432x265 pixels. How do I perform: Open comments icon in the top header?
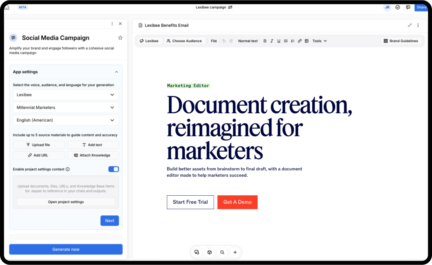tap(408, 8)
